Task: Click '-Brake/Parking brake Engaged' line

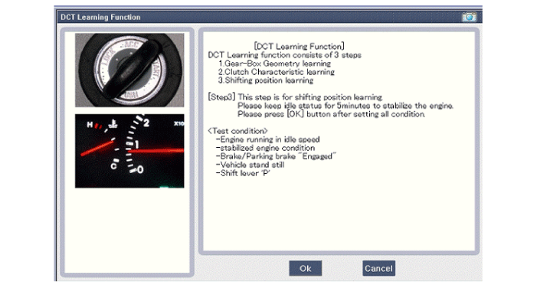Action: (276, 156)
